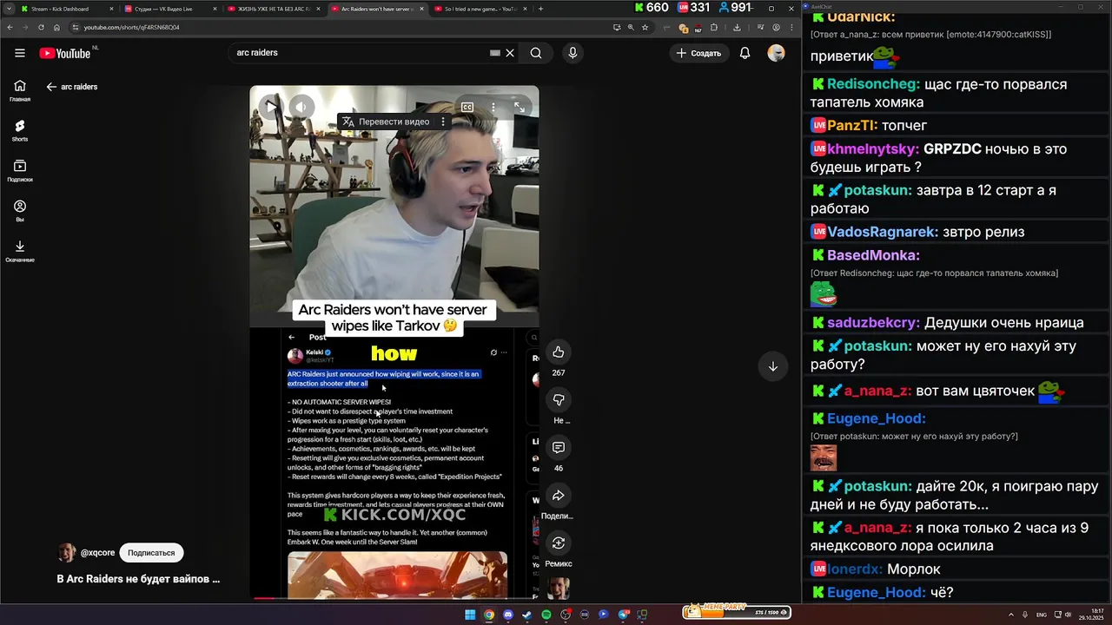The width and height of the screenshot is (1112, 625).
Task: Start voice search with the microphone
Action: [573, 53]
